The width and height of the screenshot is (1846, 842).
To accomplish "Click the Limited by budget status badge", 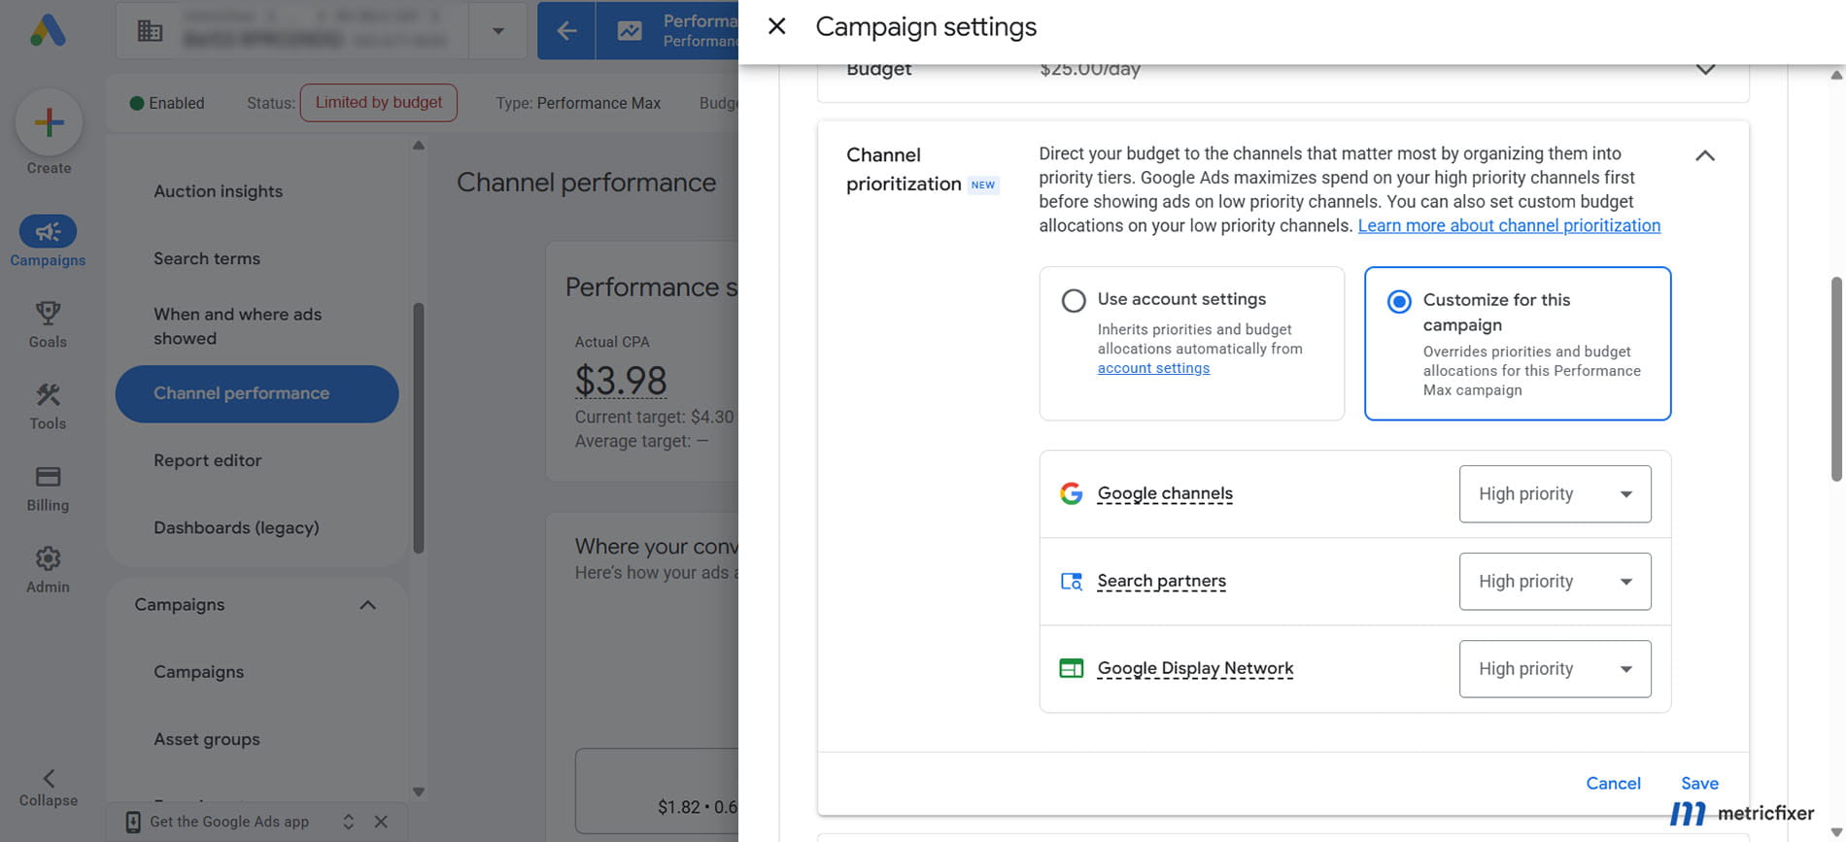I will tap(379, 102).
